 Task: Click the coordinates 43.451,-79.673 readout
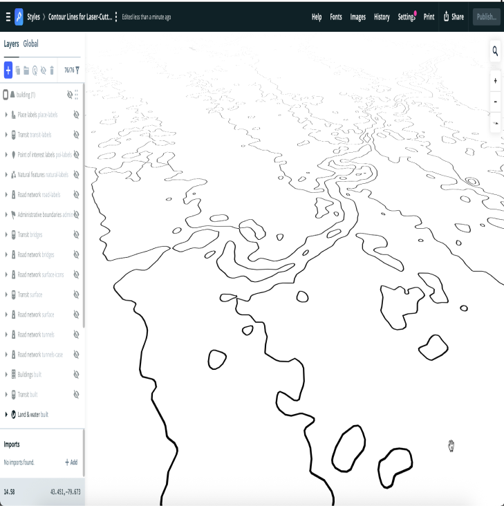point(65,491)
